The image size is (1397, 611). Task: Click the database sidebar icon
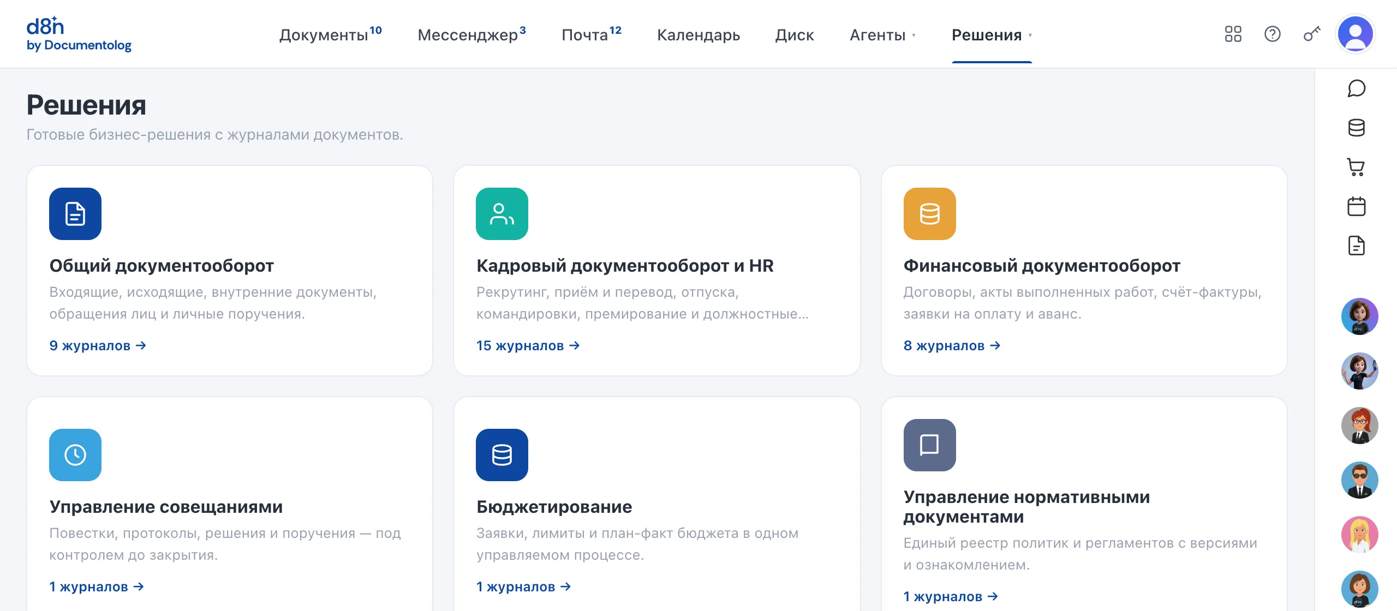coord(1356,128)
